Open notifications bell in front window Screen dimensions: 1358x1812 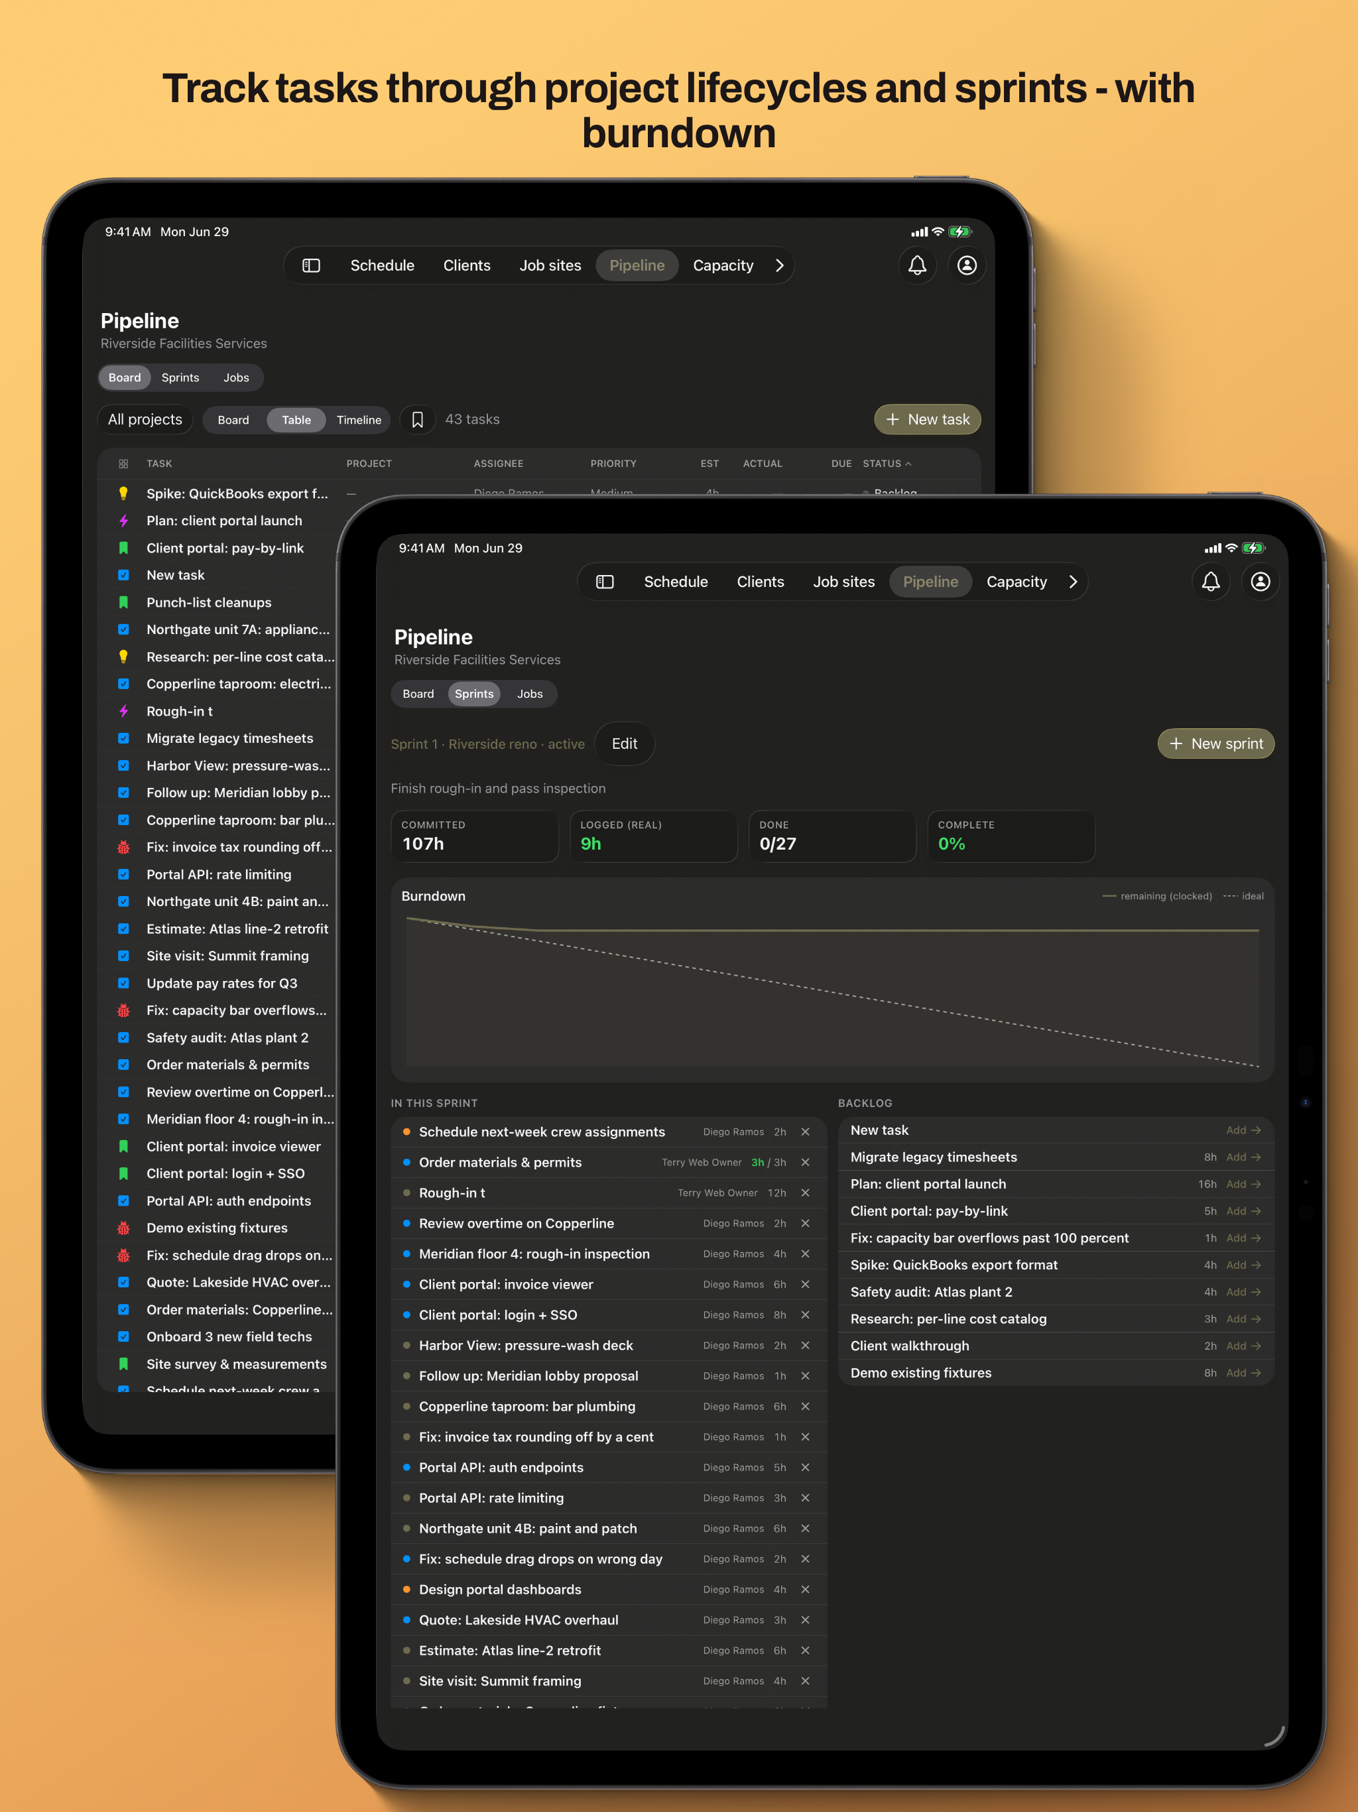pos(1211,582)
